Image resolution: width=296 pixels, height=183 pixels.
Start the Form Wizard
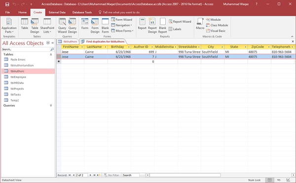(x=122, y=20)
